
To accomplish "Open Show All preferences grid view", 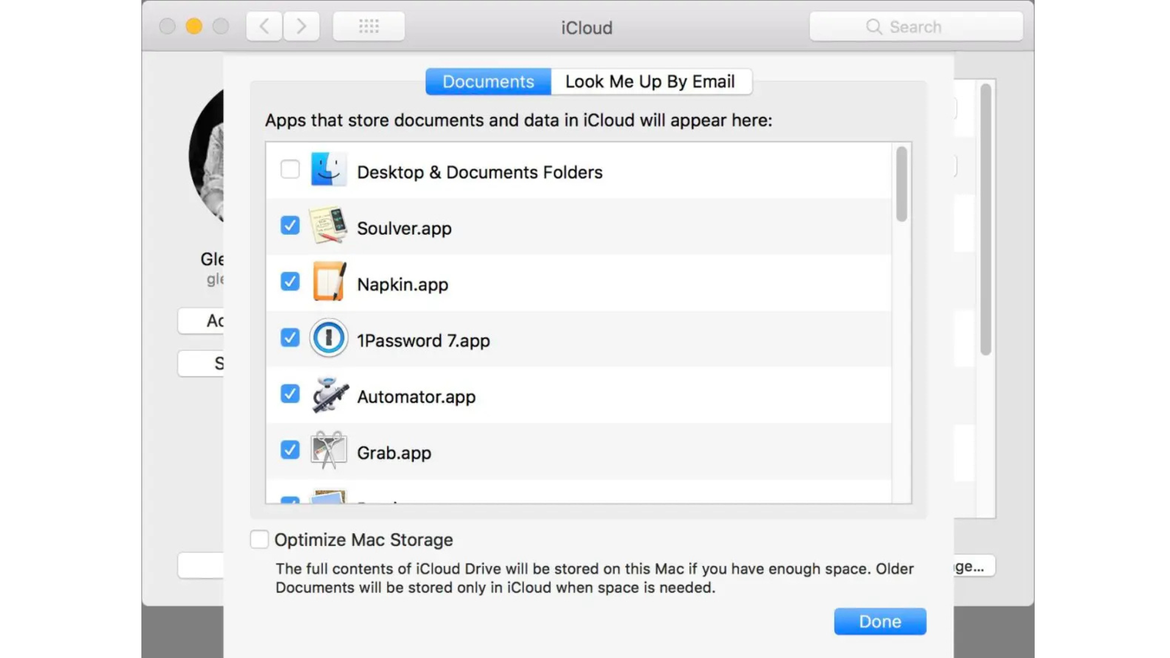I will click(x=368, y=26).
